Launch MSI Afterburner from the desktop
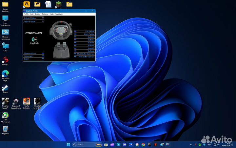This screenshot has width=236, height=148. [5, 115]
